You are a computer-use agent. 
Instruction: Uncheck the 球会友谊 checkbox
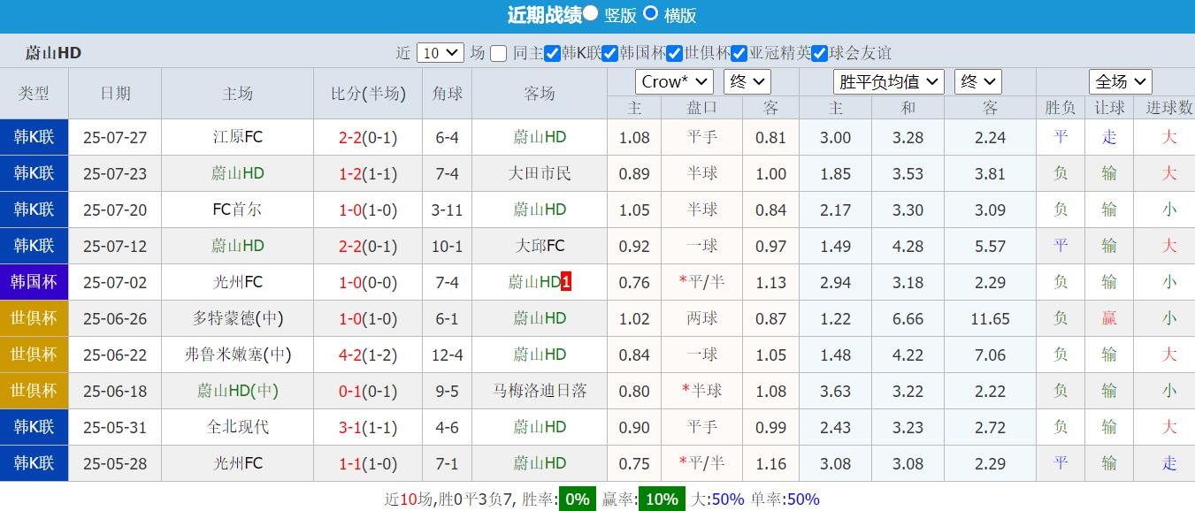[x=818, y=53]
